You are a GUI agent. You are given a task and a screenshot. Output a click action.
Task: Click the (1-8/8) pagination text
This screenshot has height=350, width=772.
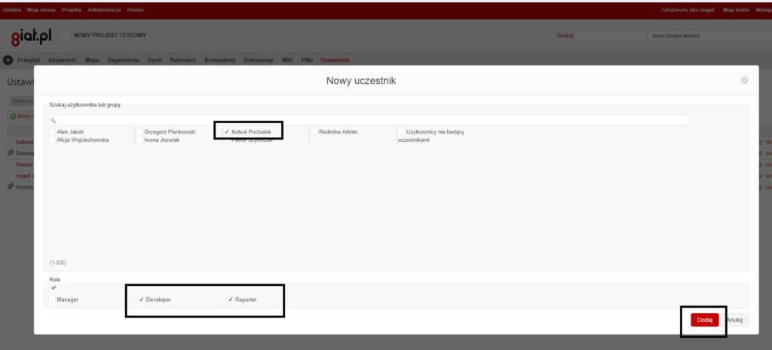(x=57, y=262)
